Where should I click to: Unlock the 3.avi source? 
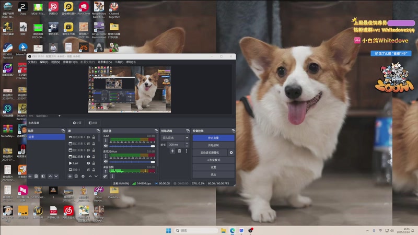pyautogui.click(x=94, y=163)
